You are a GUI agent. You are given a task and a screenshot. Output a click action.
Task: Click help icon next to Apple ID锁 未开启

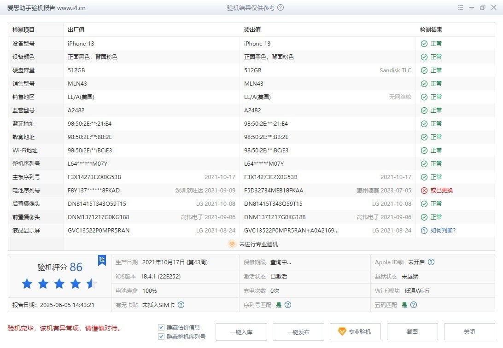431,262
